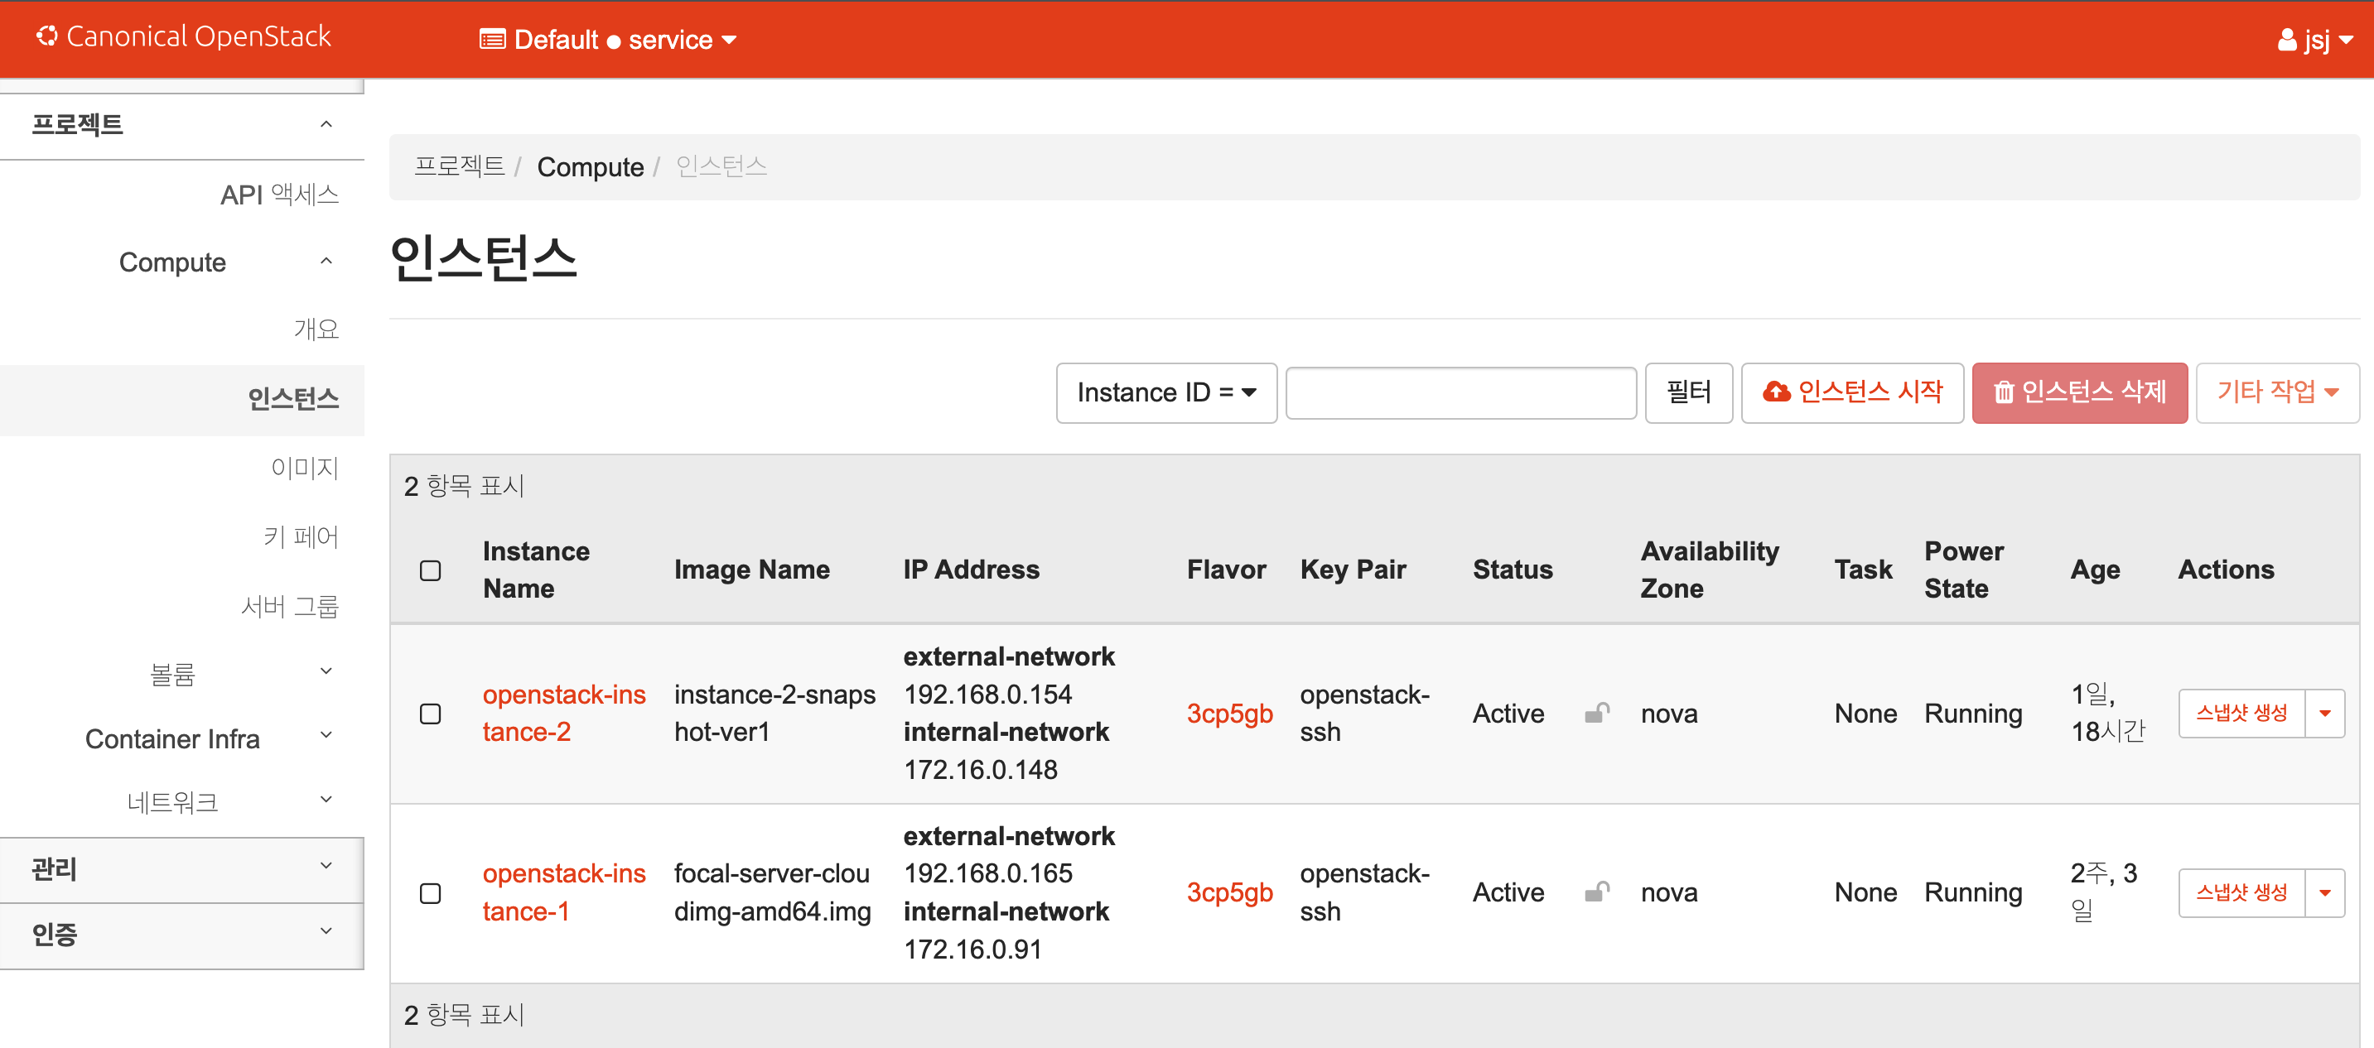Click the unlock icon in openstack-instance-2 row
Screen dimensions: 2374x1048
pos(1596,713)
